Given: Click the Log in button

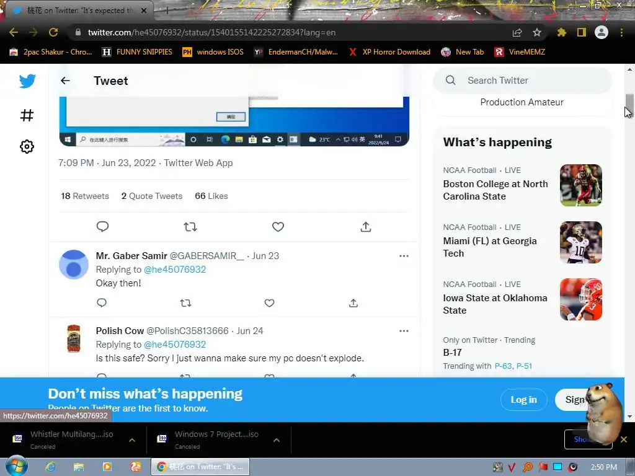Looking at the screenshot, I should coord(523,400).
